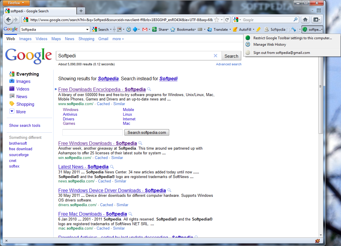Click the red bug icon in status bar

pyautogui.click(x=317, y=241)
